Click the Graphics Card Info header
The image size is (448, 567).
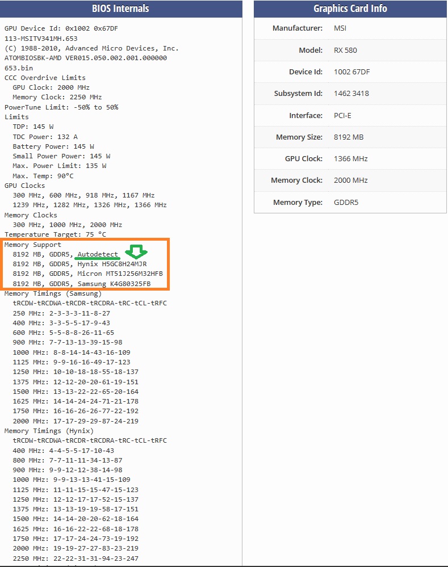coord(350,9)
